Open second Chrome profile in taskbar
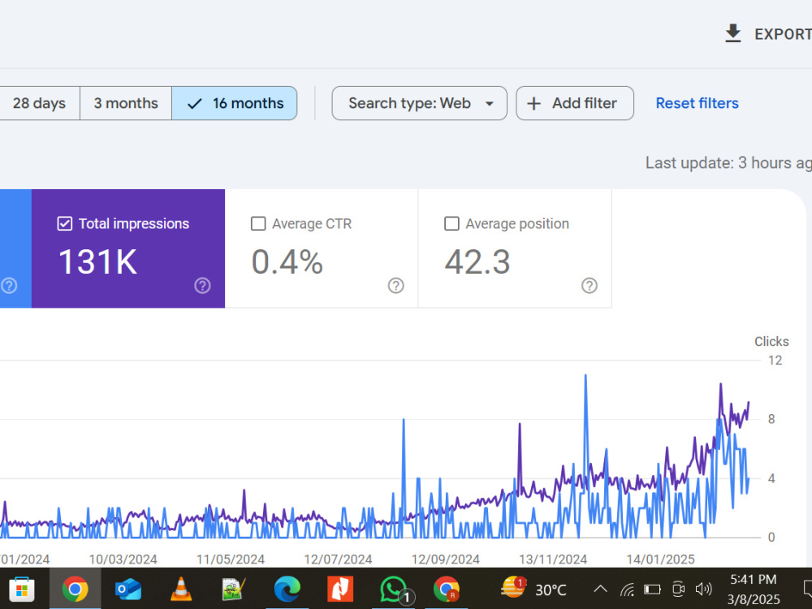The height and width of the screenshot is (609, 812). click(x=447, y=589)
